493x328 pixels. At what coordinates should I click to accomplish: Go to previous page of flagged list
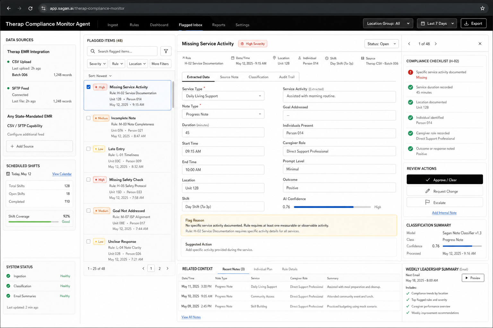click(143, 269)
